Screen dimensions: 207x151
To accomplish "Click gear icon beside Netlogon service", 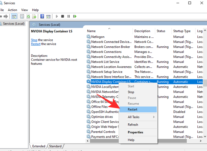I will coord(88,37).
